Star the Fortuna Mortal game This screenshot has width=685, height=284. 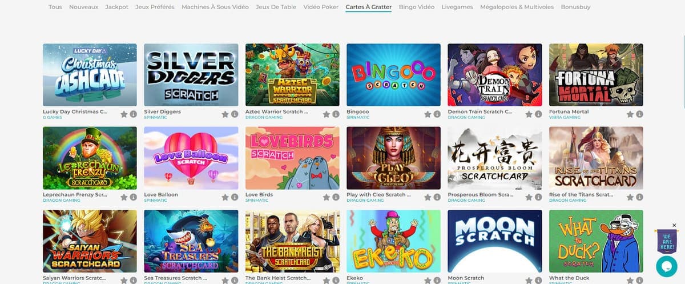(x=630, y=114)
